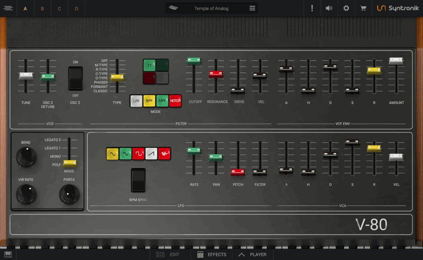This screenshot has width=423, height=260.
Task: Click the speaker volume icon
Action: point(329,8)
